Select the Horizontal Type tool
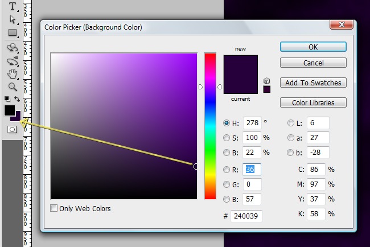370x247 pixels. pyautogui.click(x=13, y=7)
